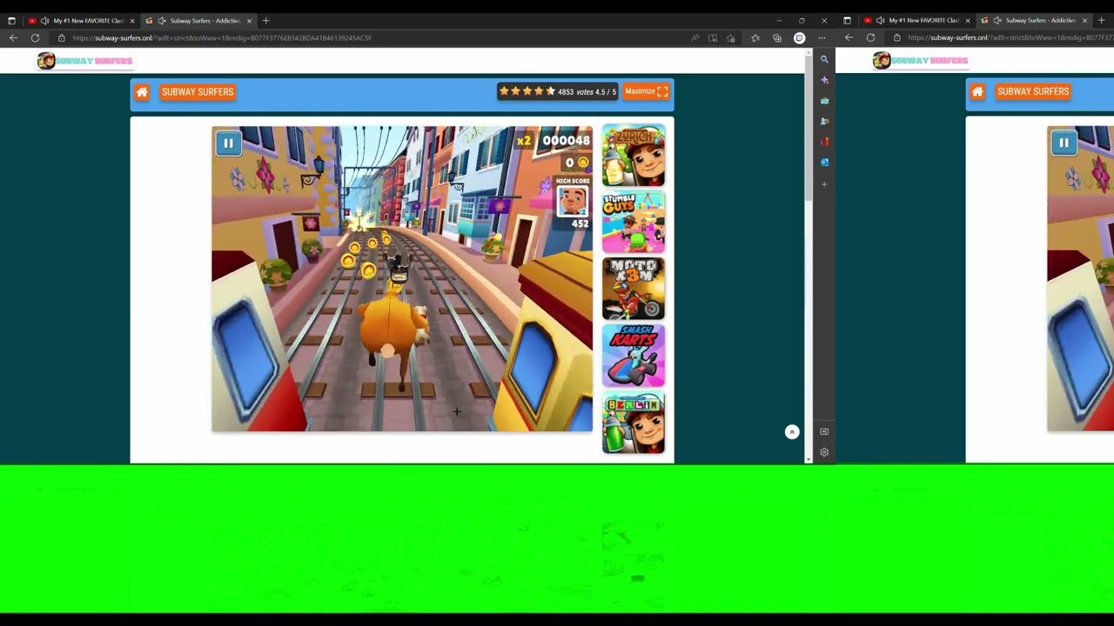This screenshot has height=626, width=1114.
Task: View site info lock icon, left window
Action: (61, 38)
